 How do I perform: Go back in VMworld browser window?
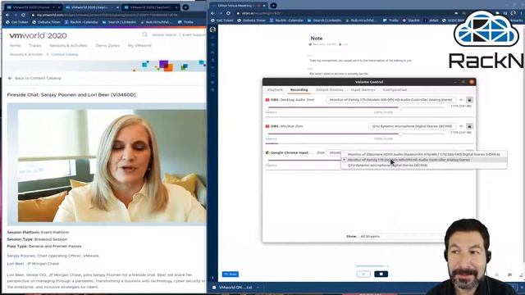(7, 15)
